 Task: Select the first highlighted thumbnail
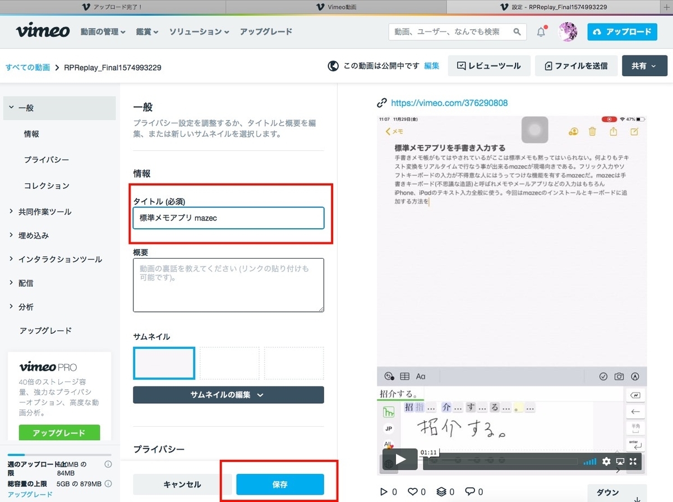point(164,363)
